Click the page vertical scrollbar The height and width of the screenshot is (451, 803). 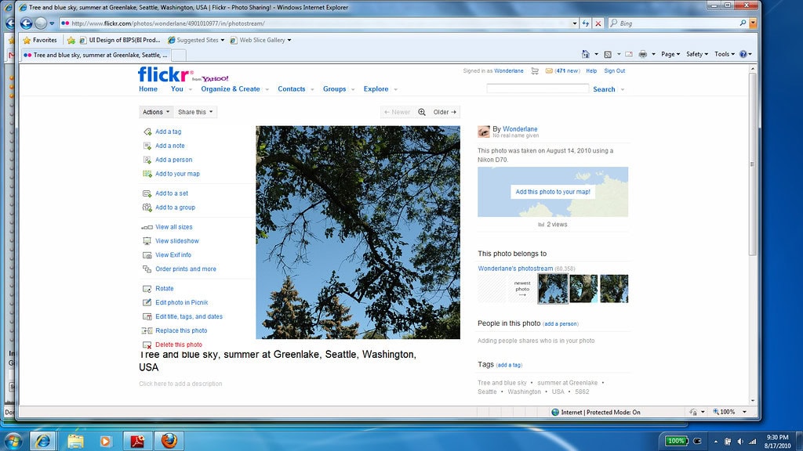tap(752, 164)
